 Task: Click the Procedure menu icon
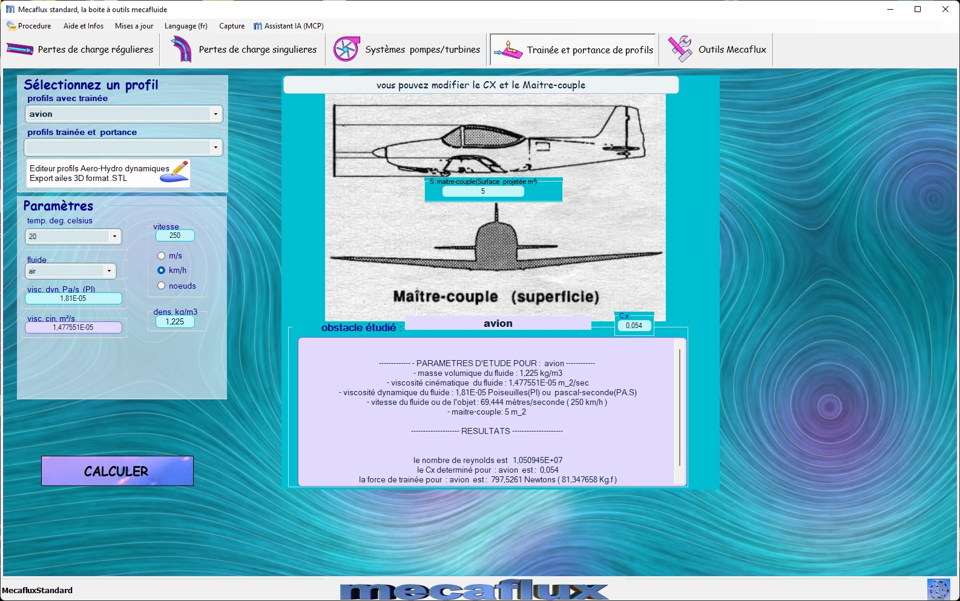11,26
